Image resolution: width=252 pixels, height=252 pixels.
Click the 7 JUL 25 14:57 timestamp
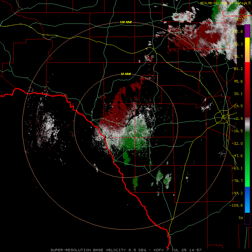pos(183,250)
